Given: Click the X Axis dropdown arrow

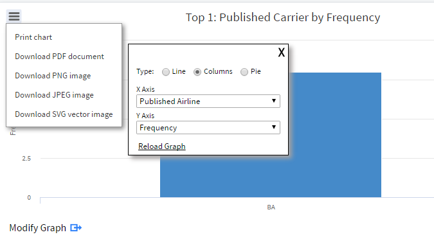Looking at the screenshot, I should pyautogui.click(x=274, y=101).
